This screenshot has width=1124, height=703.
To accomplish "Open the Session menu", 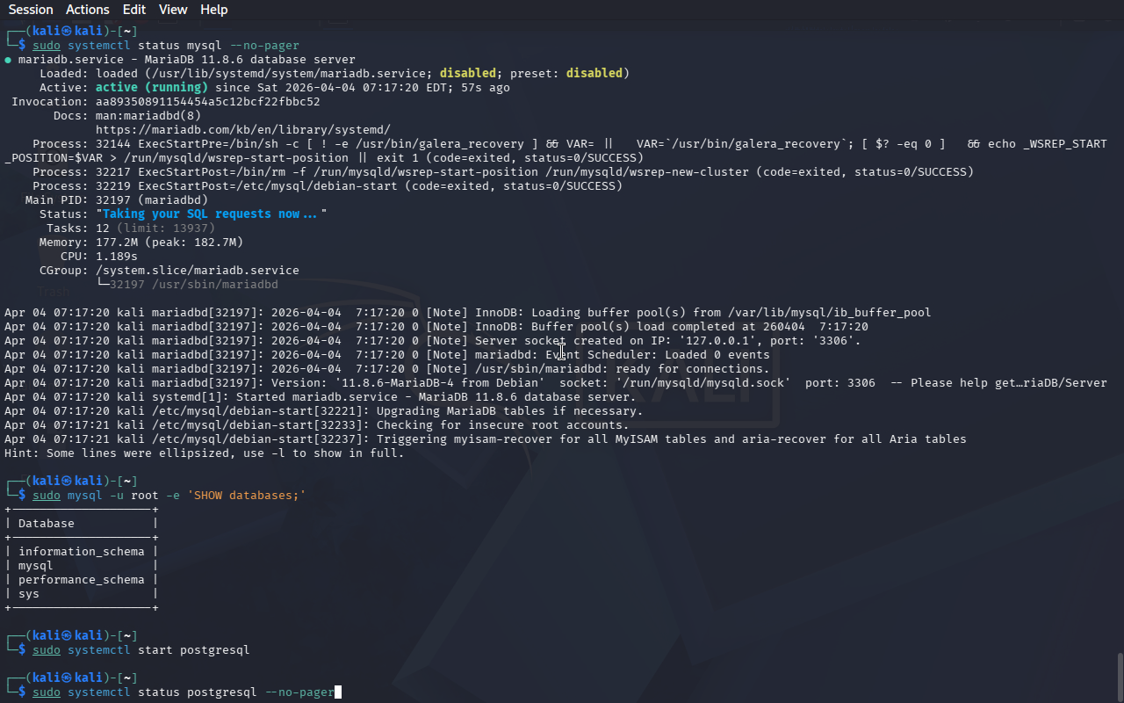I will pos(31,10).
